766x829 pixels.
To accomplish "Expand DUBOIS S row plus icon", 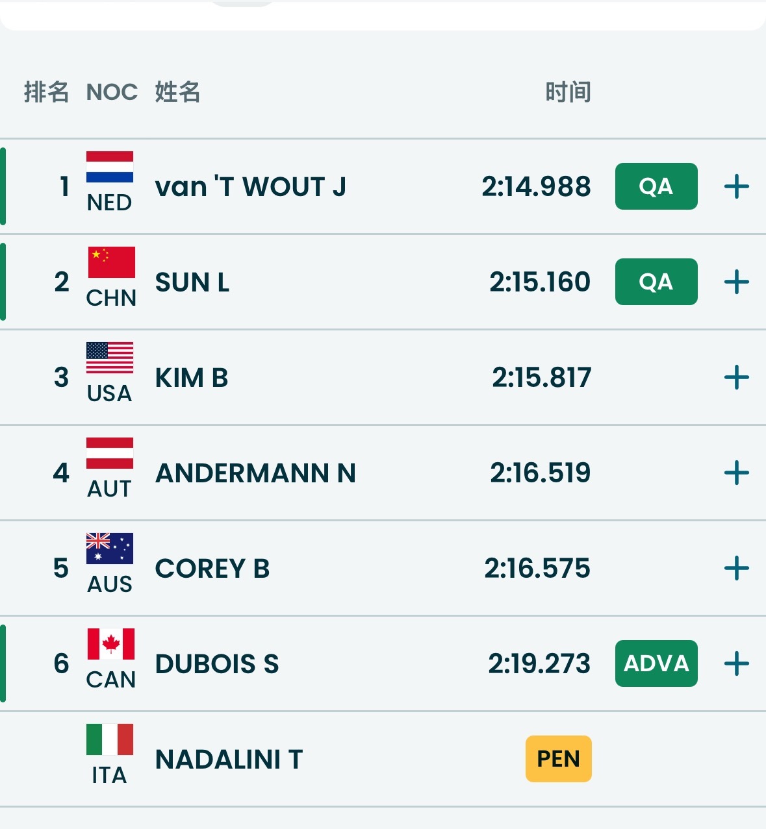I will pyautogui.click(x=736, y=664).
